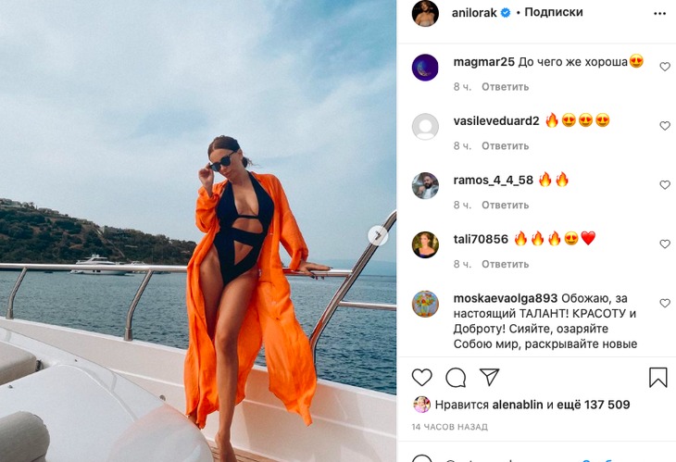Open anilorak profile avatar
Image resolution: width=676 pixels, height=462 pixels.
425,13
